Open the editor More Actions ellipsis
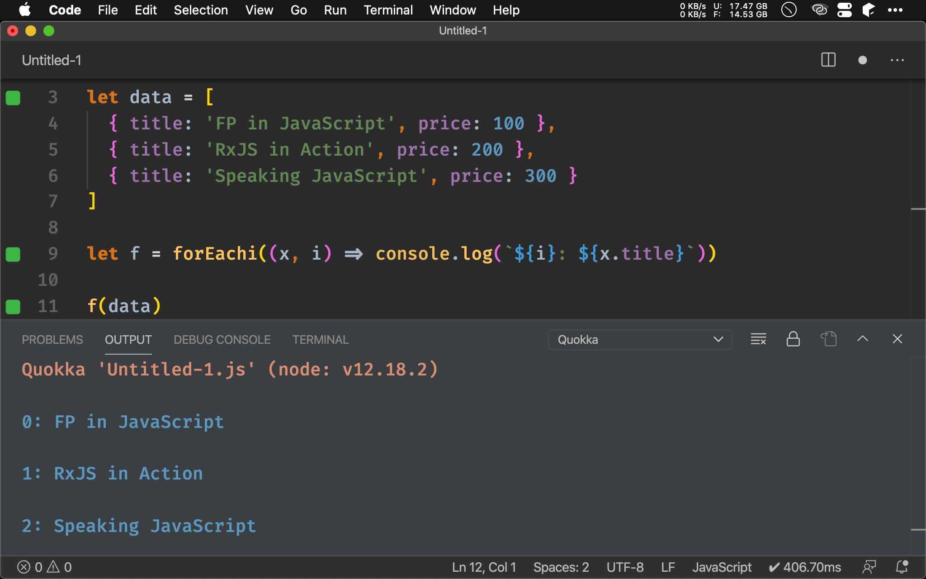This screenshot has height=579, width=926. (x=897, y=60)
